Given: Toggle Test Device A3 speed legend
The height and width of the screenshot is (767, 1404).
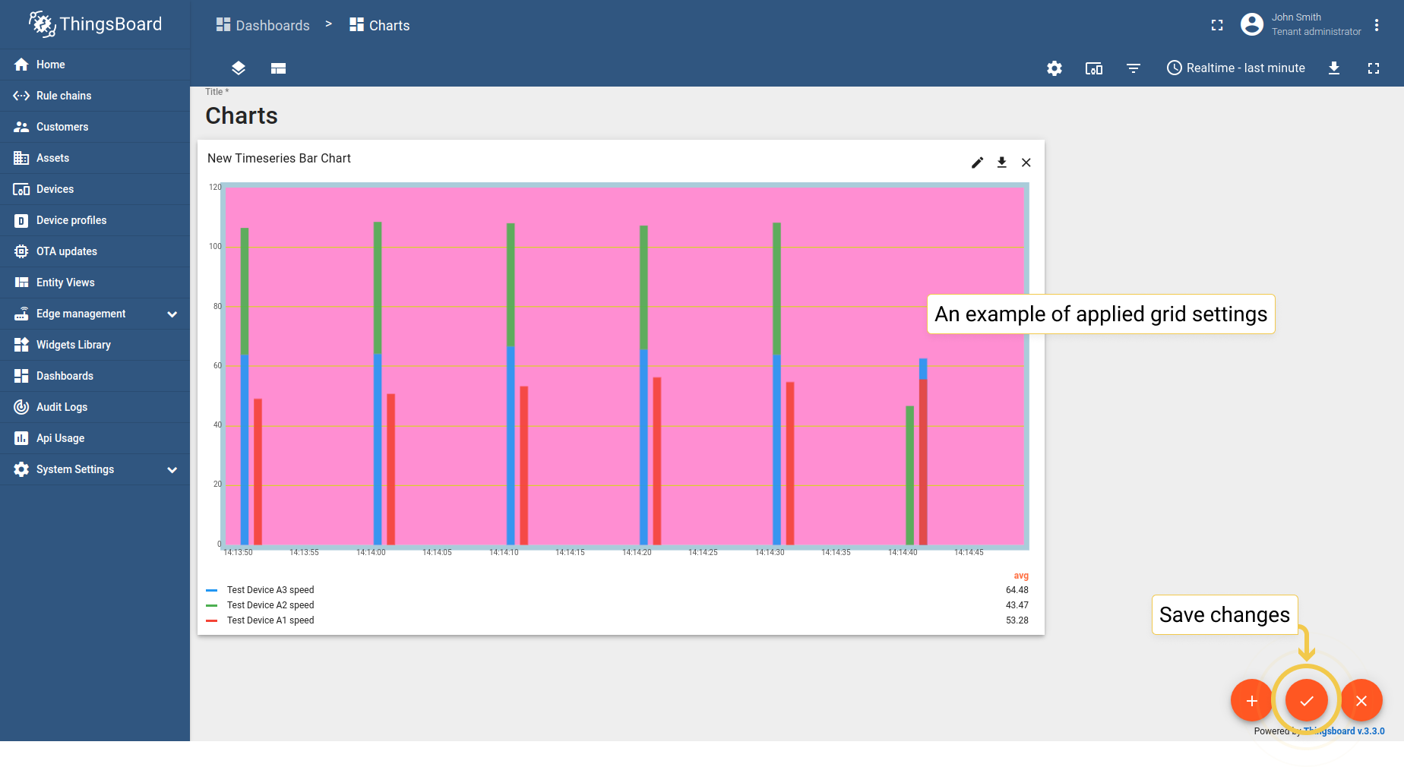Looking at the screenshot, I should click(x=270, y=590).
